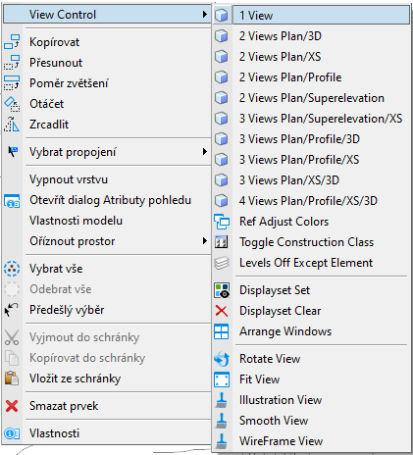This screenshot has width=413, height=455.
Task: Click the Rotate View icon
Action: coord(222,359)
